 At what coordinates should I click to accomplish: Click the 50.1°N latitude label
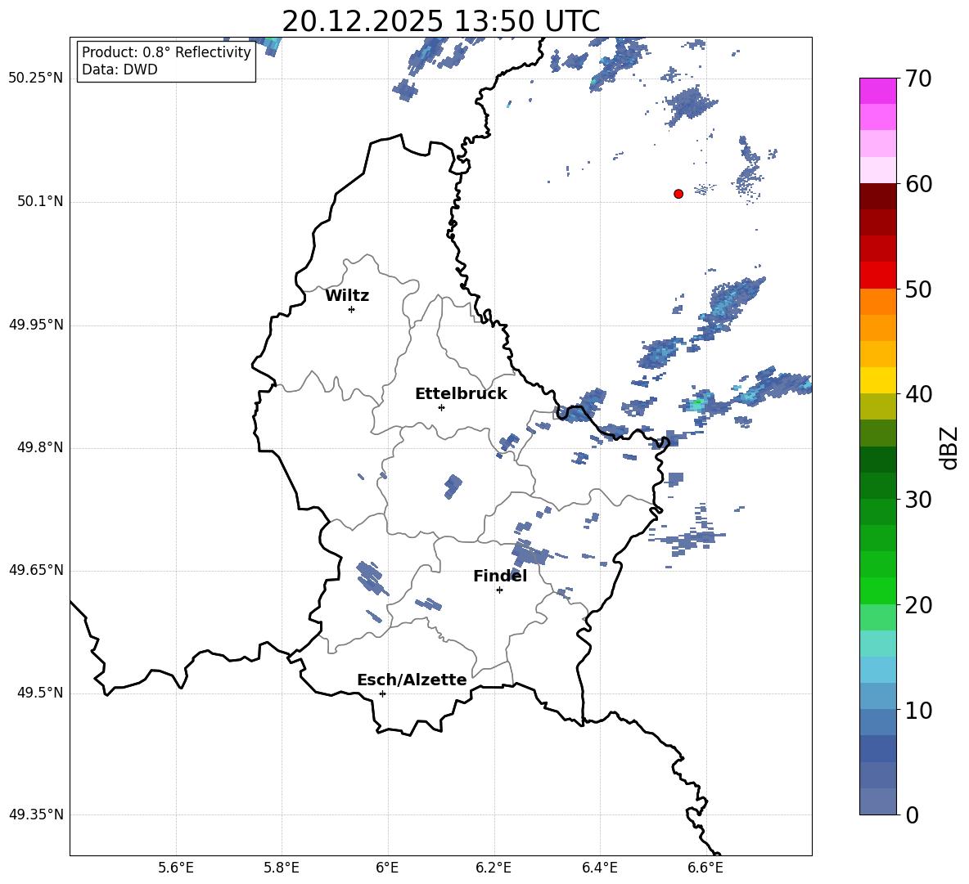pos(40,201)
